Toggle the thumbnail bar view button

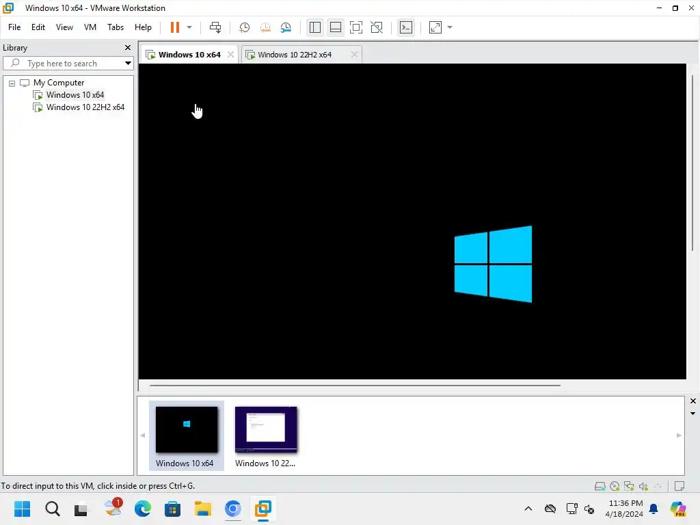[335, 27]
